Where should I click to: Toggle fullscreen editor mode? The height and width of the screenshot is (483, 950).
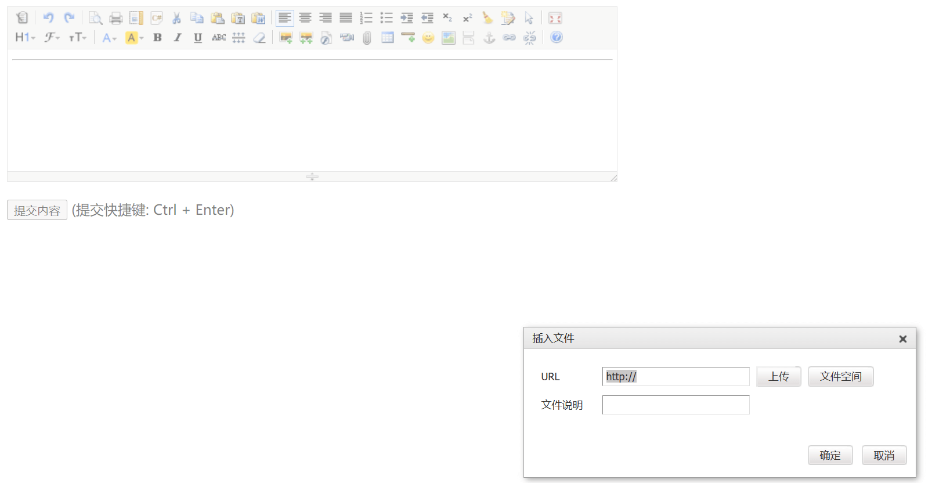tap(555, 18)
